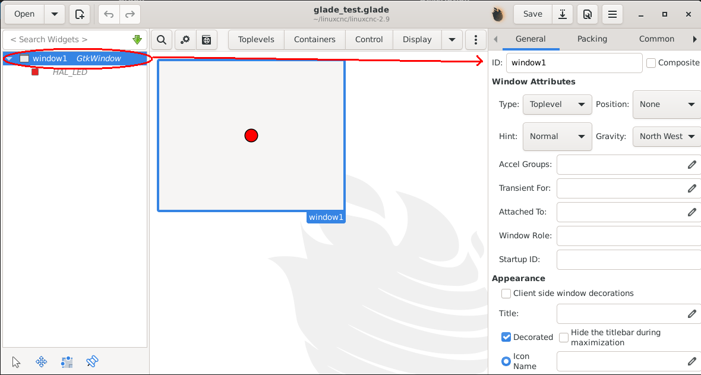Undo the last action
The image size is (701, 375).
[x=109, y=14]
